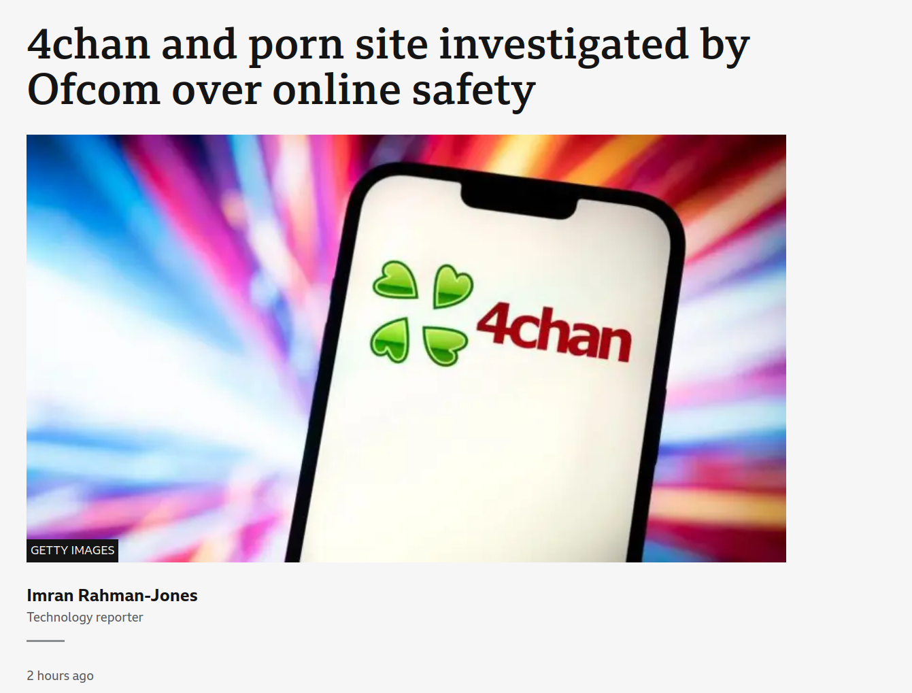Click the phone's black camera notch
The width and height of the screenshot is (912, 693).
(x=520, y=202)
